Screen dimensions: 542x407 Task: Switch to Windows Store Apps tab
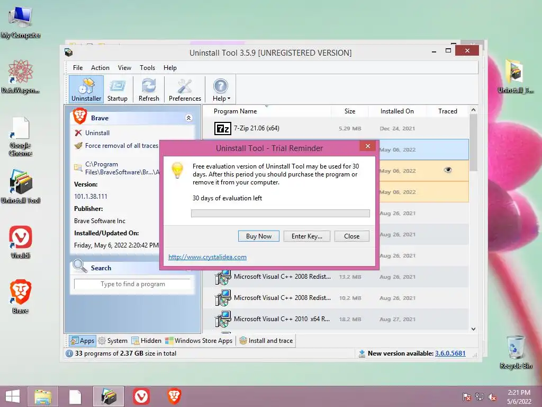click(199, 341)
